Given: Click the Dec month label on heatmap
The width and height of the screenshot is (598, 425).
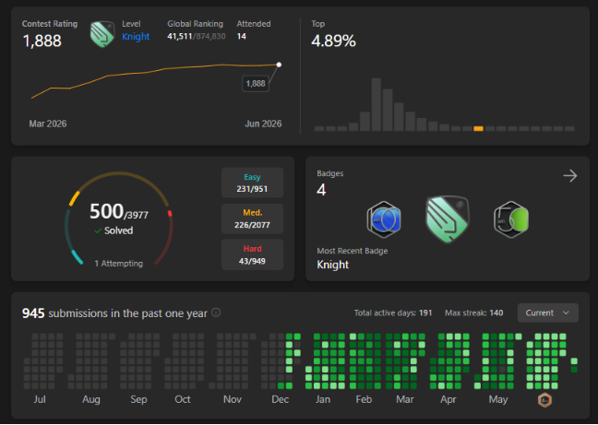Looking at the screenshot, I should click(x=280, y=399).
